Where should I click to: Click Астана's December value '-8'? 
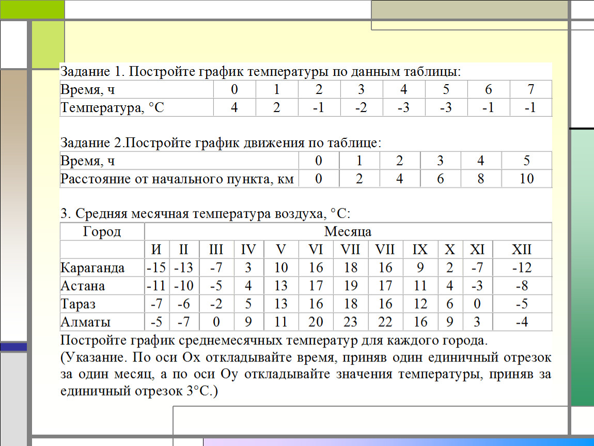click(x=522, y=286)
